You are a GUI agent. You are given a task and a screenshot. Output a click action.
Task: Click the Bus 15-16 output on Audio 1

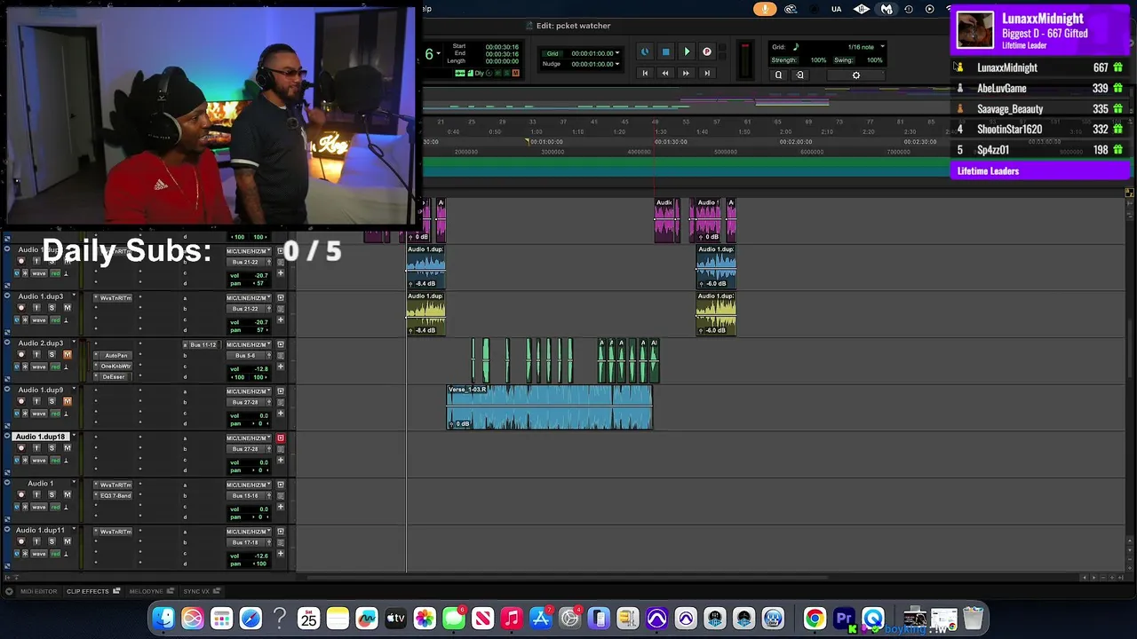pyautogui.click(x=245, y=496)
